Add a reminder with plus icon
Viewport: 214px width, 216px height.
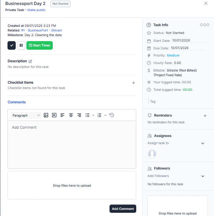pyautogui.click(x=205, y=116)
